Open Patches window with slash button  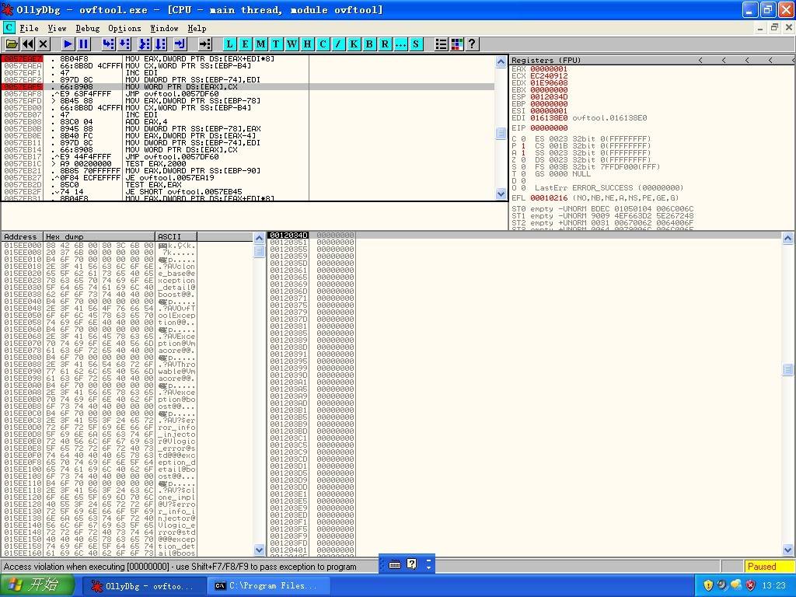click(x=338, y=44)
